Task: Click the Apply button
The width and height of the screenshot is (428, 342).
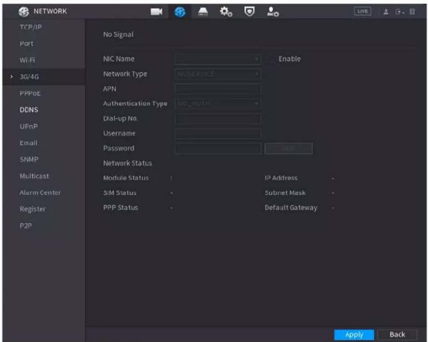Action: click(x=354, y=335)
